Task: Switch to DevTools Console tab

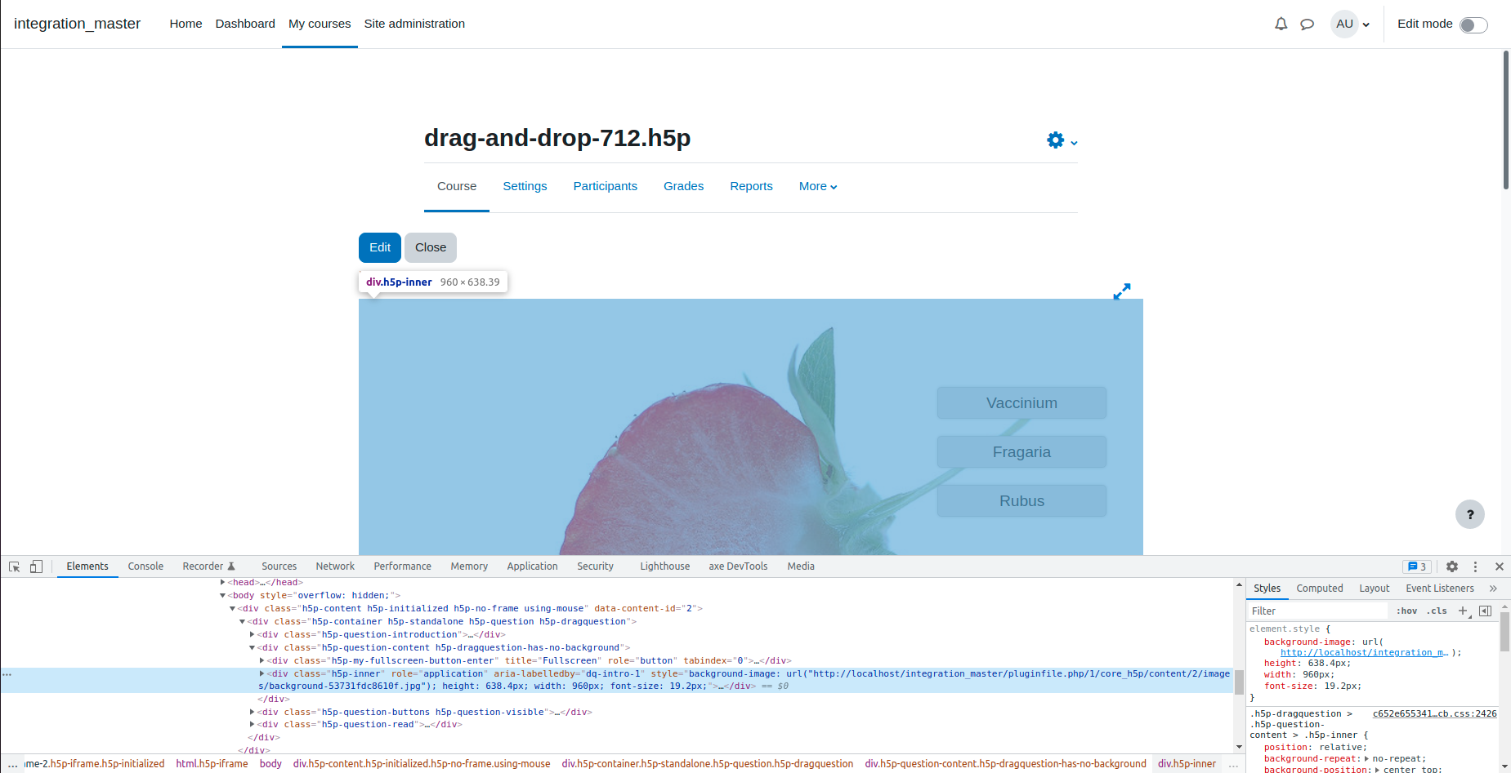Action: coord(145,566)
